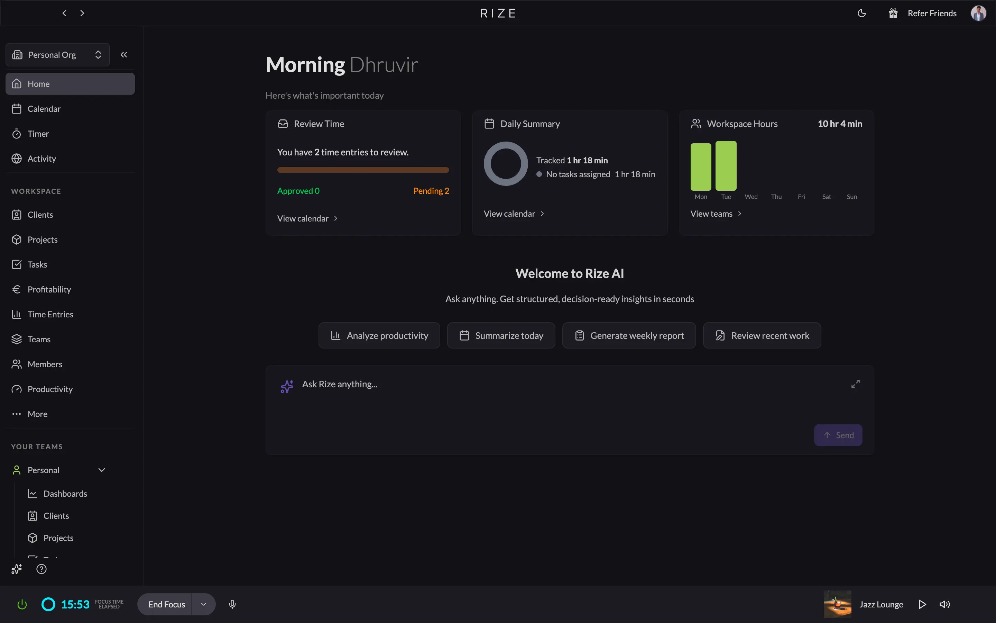
Task: Expand the Ask Rize chat box
Action: [855, 384]
